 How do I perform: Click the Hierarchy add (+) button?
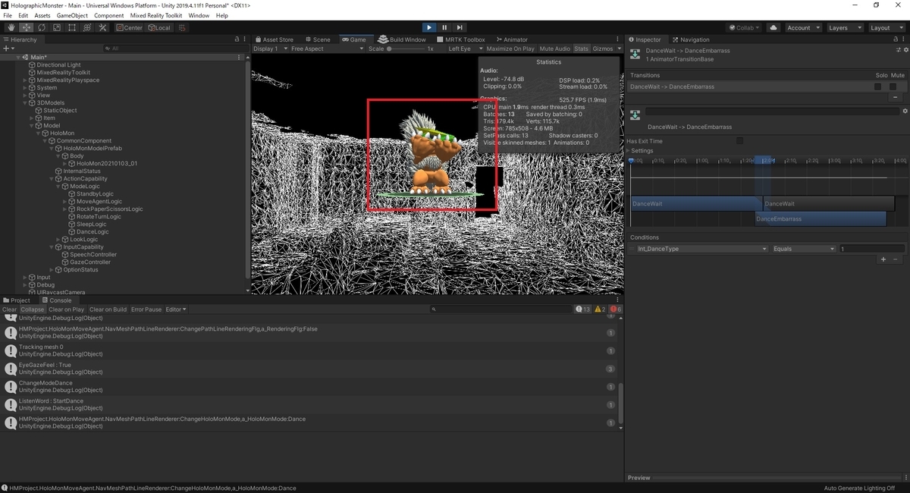click(x=8, y=49)
